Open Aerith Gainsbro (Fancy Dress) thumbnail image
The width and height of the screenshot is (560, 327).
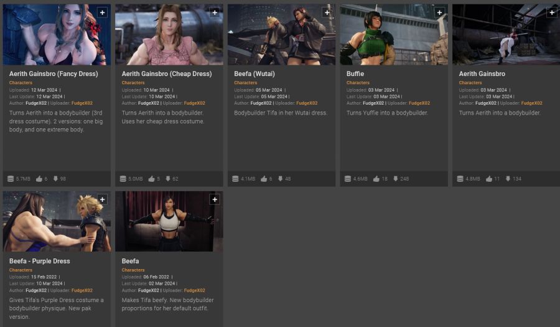tap(57, 35)
